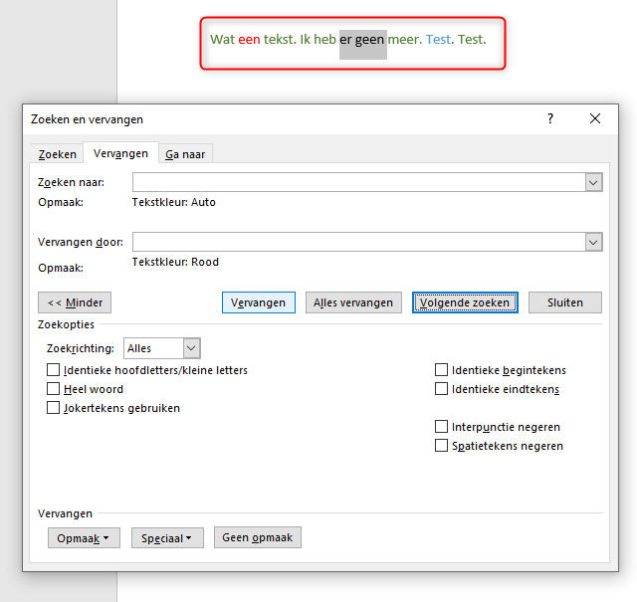The width and height of the screenshot is (637, 602).
Task: Click the highlighted text 'er geen'
Action: pos(362,40)
